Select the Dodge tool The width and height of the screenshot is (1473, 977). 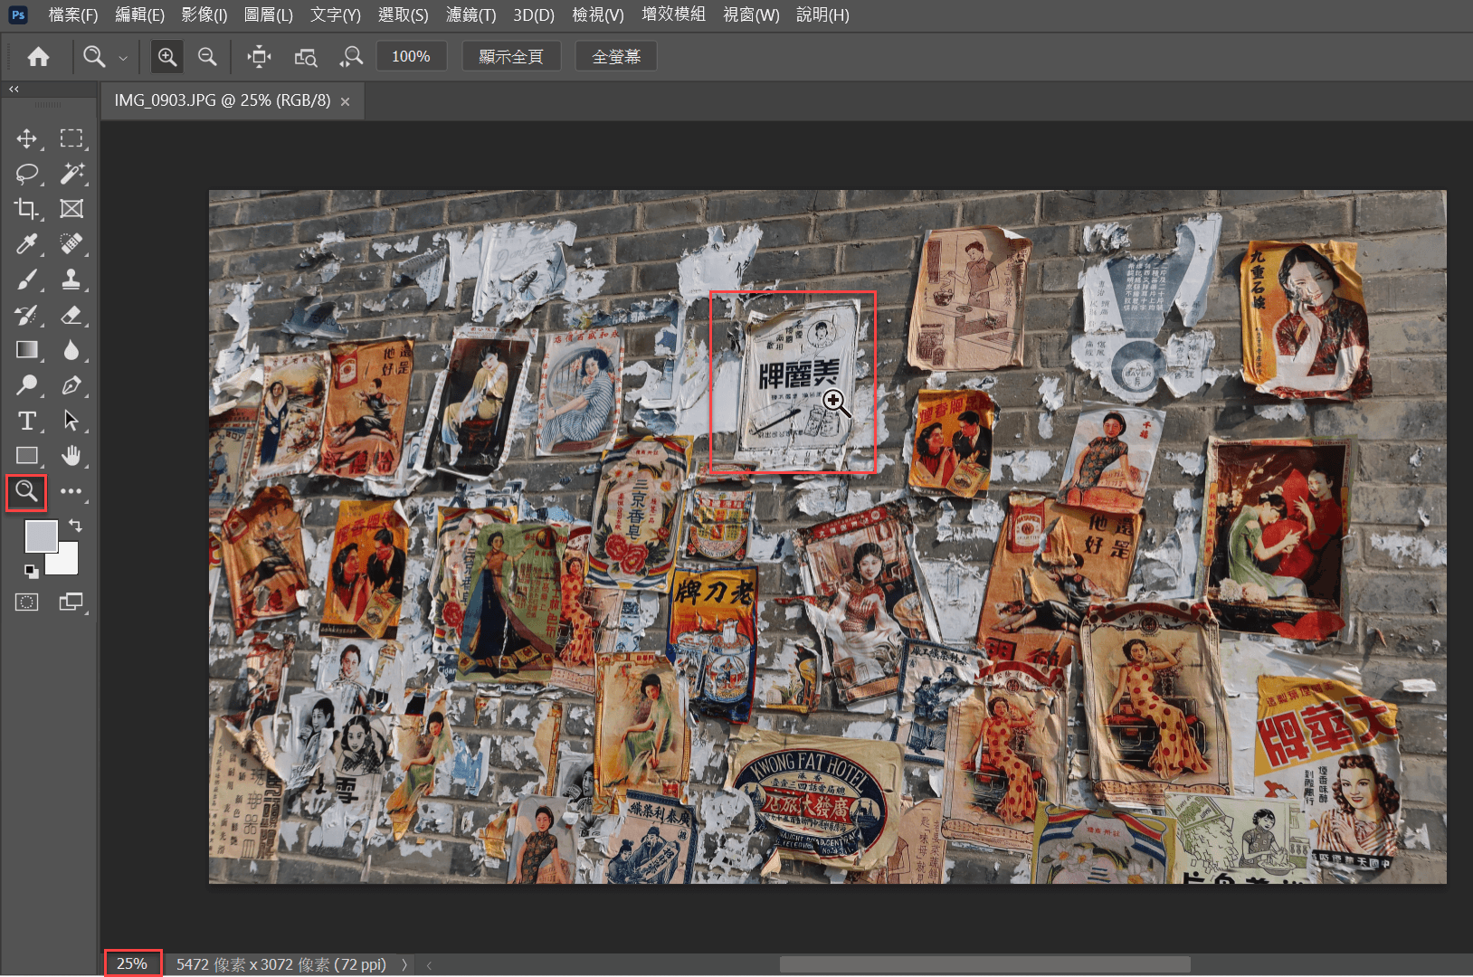pos(26,385)
